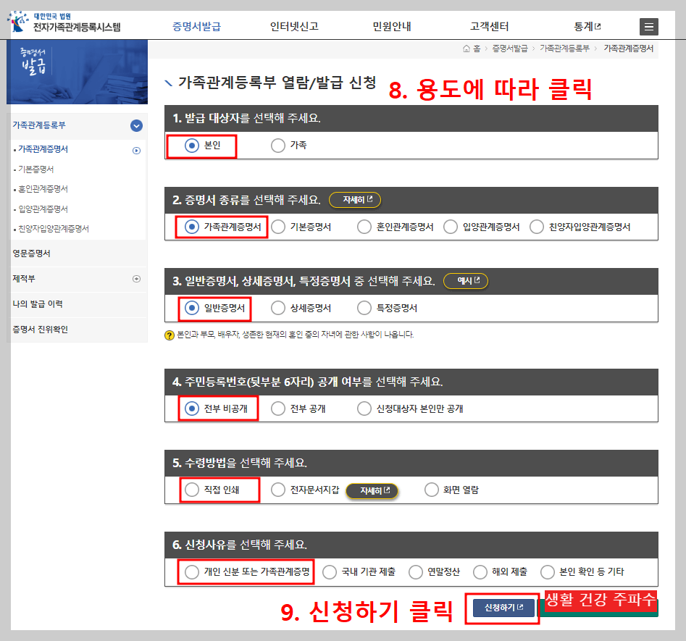Choose 해외 제출 as application reason
686x641 pixels.
[x=479, y=571]
